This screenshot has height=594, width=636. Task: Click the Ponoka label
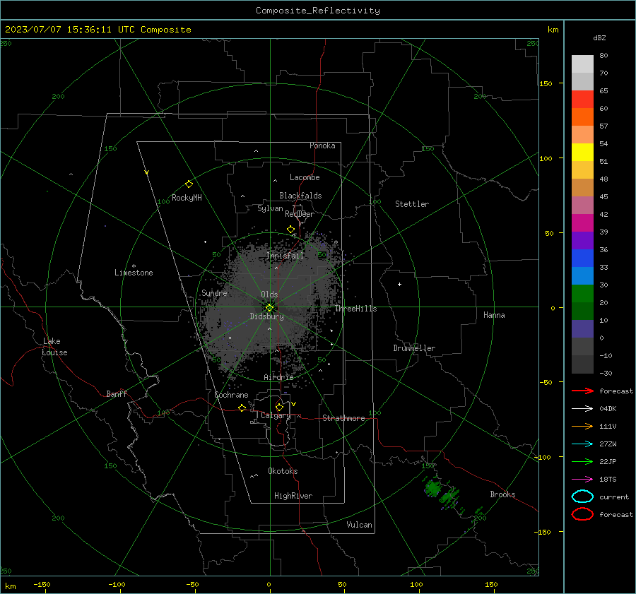coord(322,145)
